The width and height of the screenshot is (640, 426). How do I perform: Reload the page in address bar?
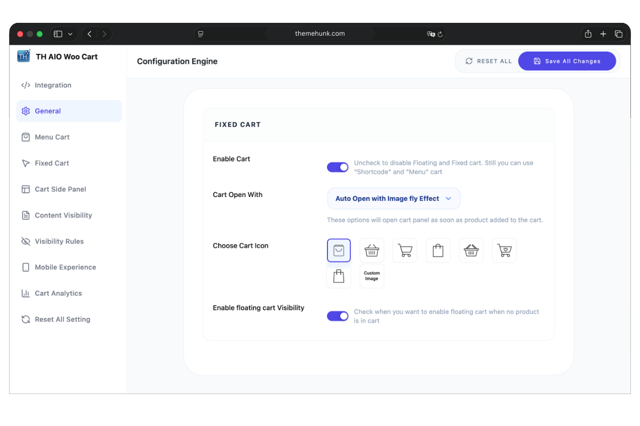[x=440, y=34]
